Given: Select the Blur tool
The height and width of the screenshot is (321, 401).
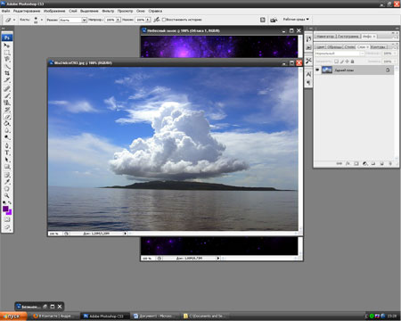Looking at the screenshot, I should [7, 130].
